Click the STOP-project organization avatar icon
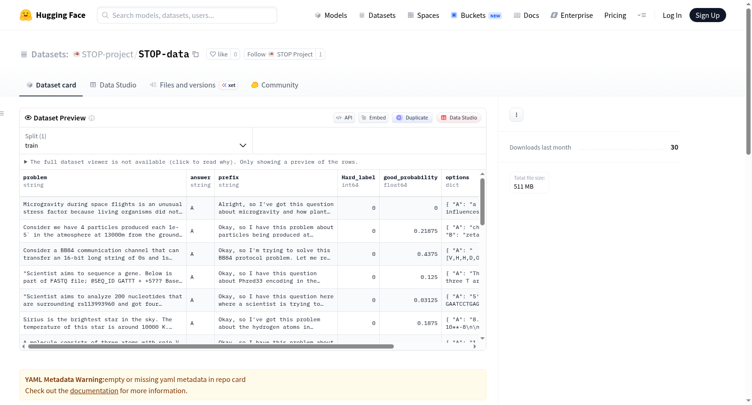The image size is (752, 405). (x=77, y=54)
